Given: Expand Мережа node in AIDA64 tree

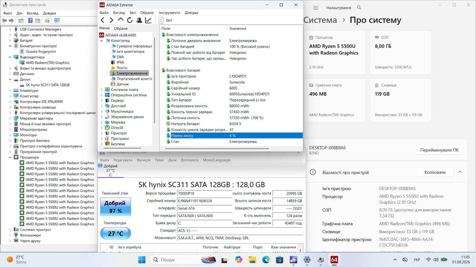Looking at the screenshot, I should tap(101, 123).
